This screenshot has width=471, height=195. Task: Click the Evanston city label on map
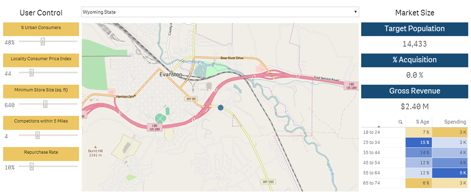coord(171,74)
